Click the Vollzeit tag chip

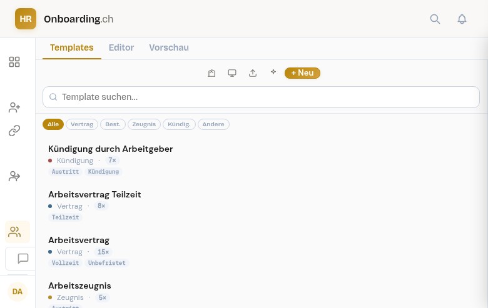(x=65, y=263)
